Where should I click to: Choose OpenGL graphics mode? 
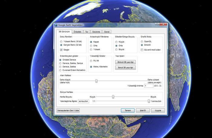click(x=142, y=41)
